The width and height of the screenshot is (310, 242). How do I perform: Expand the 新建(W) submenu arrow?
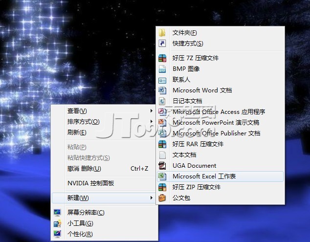pos(151,198)
